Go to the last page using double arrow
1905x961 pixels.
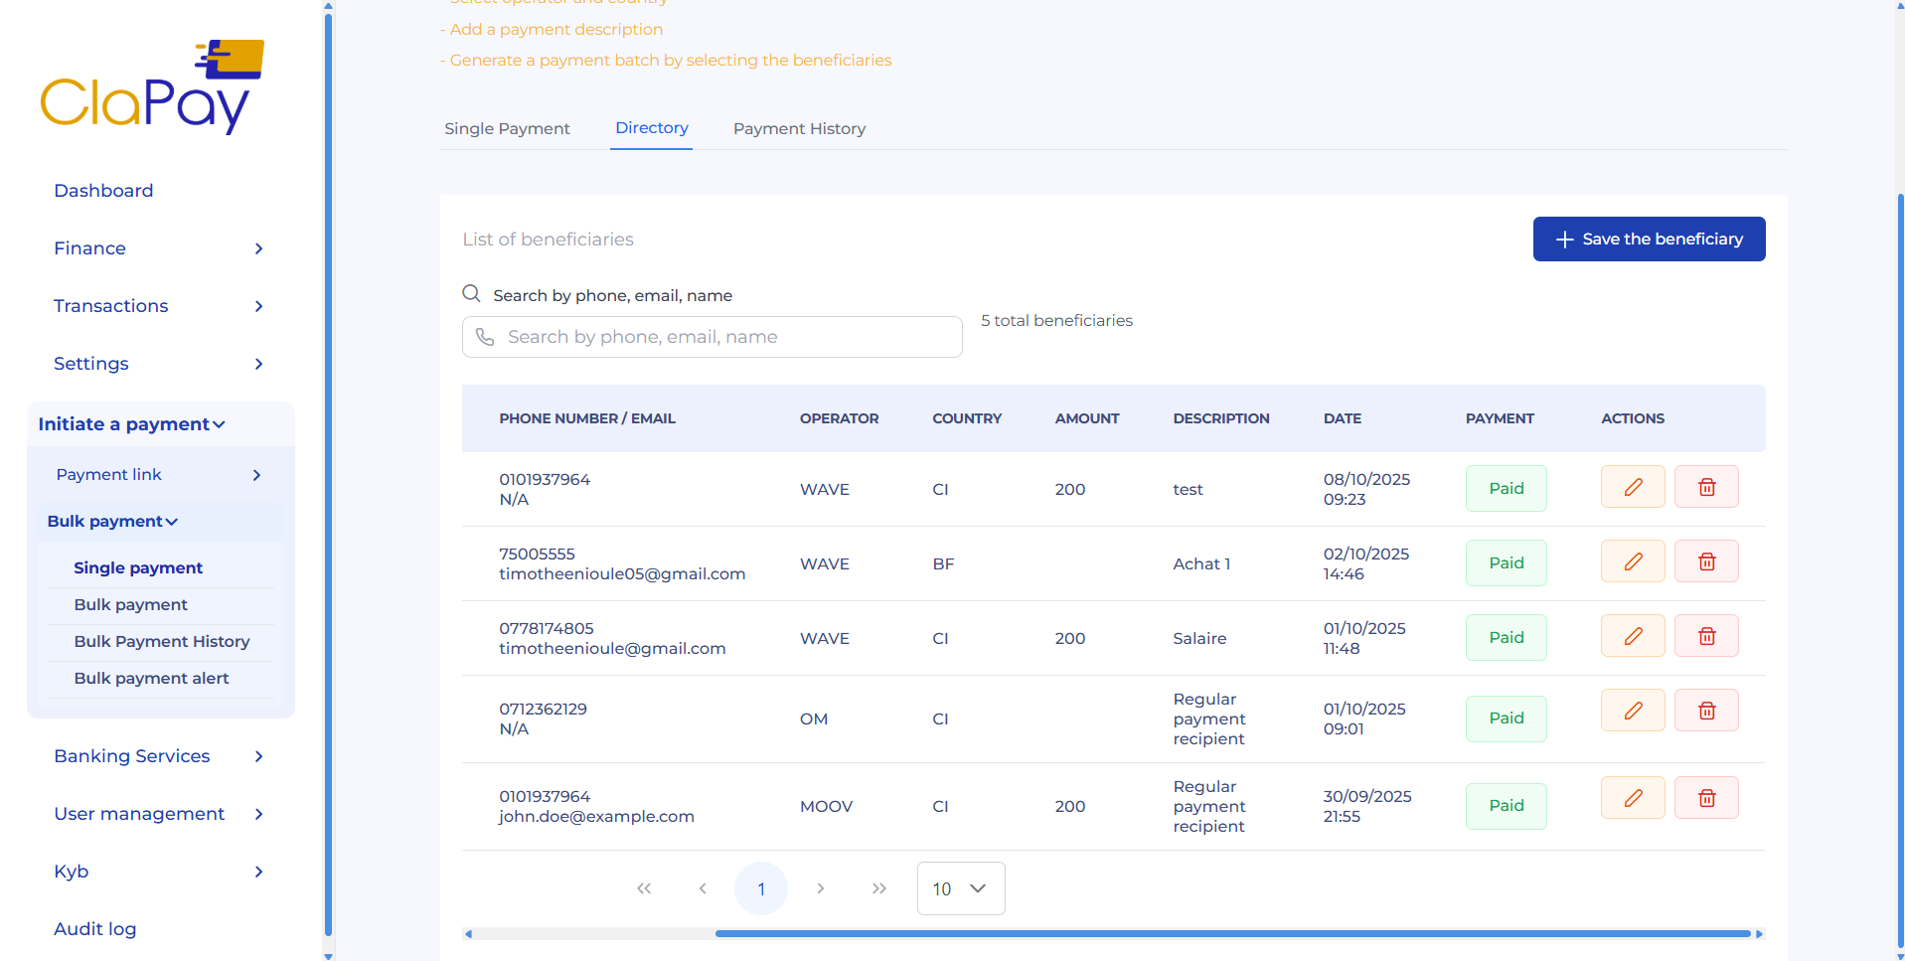[878, 888]
